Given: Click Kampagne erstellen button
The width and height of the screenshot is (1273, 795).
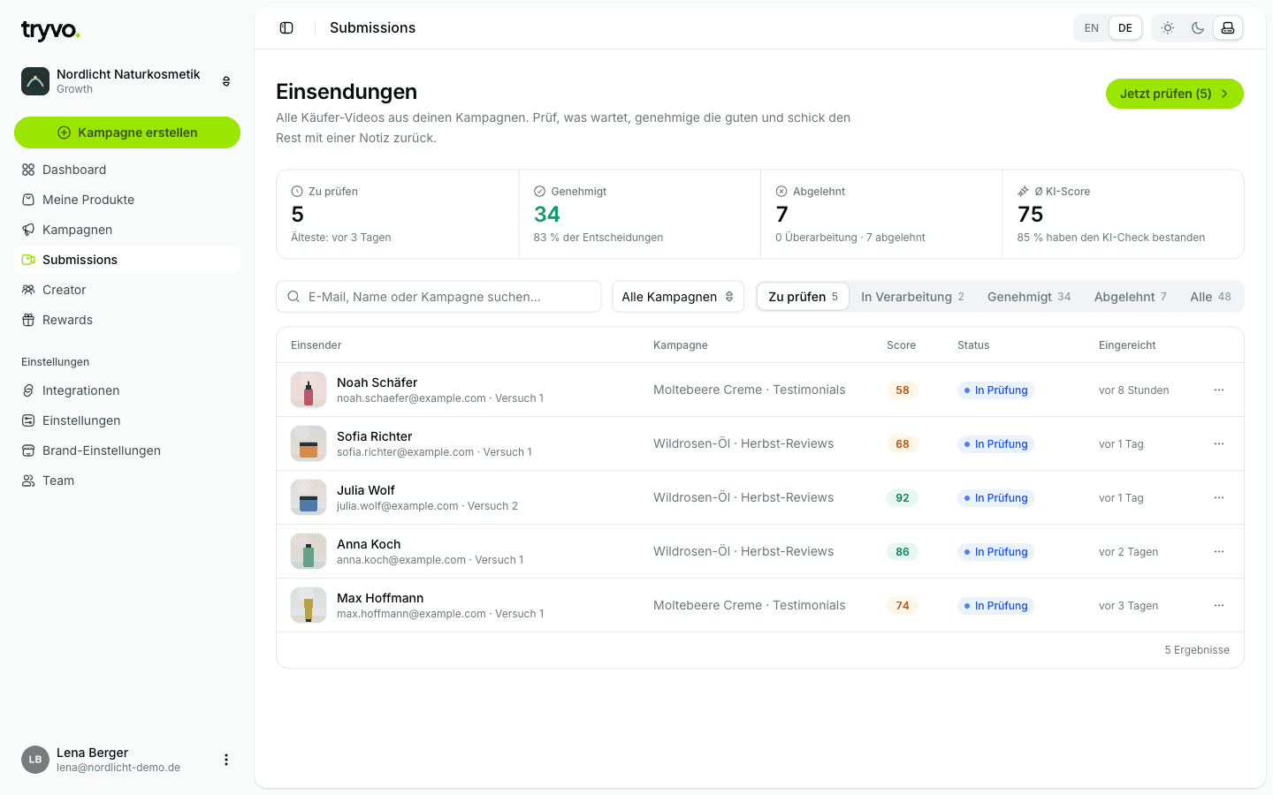Looking at the screenshot, I should (x=127, y=132).
